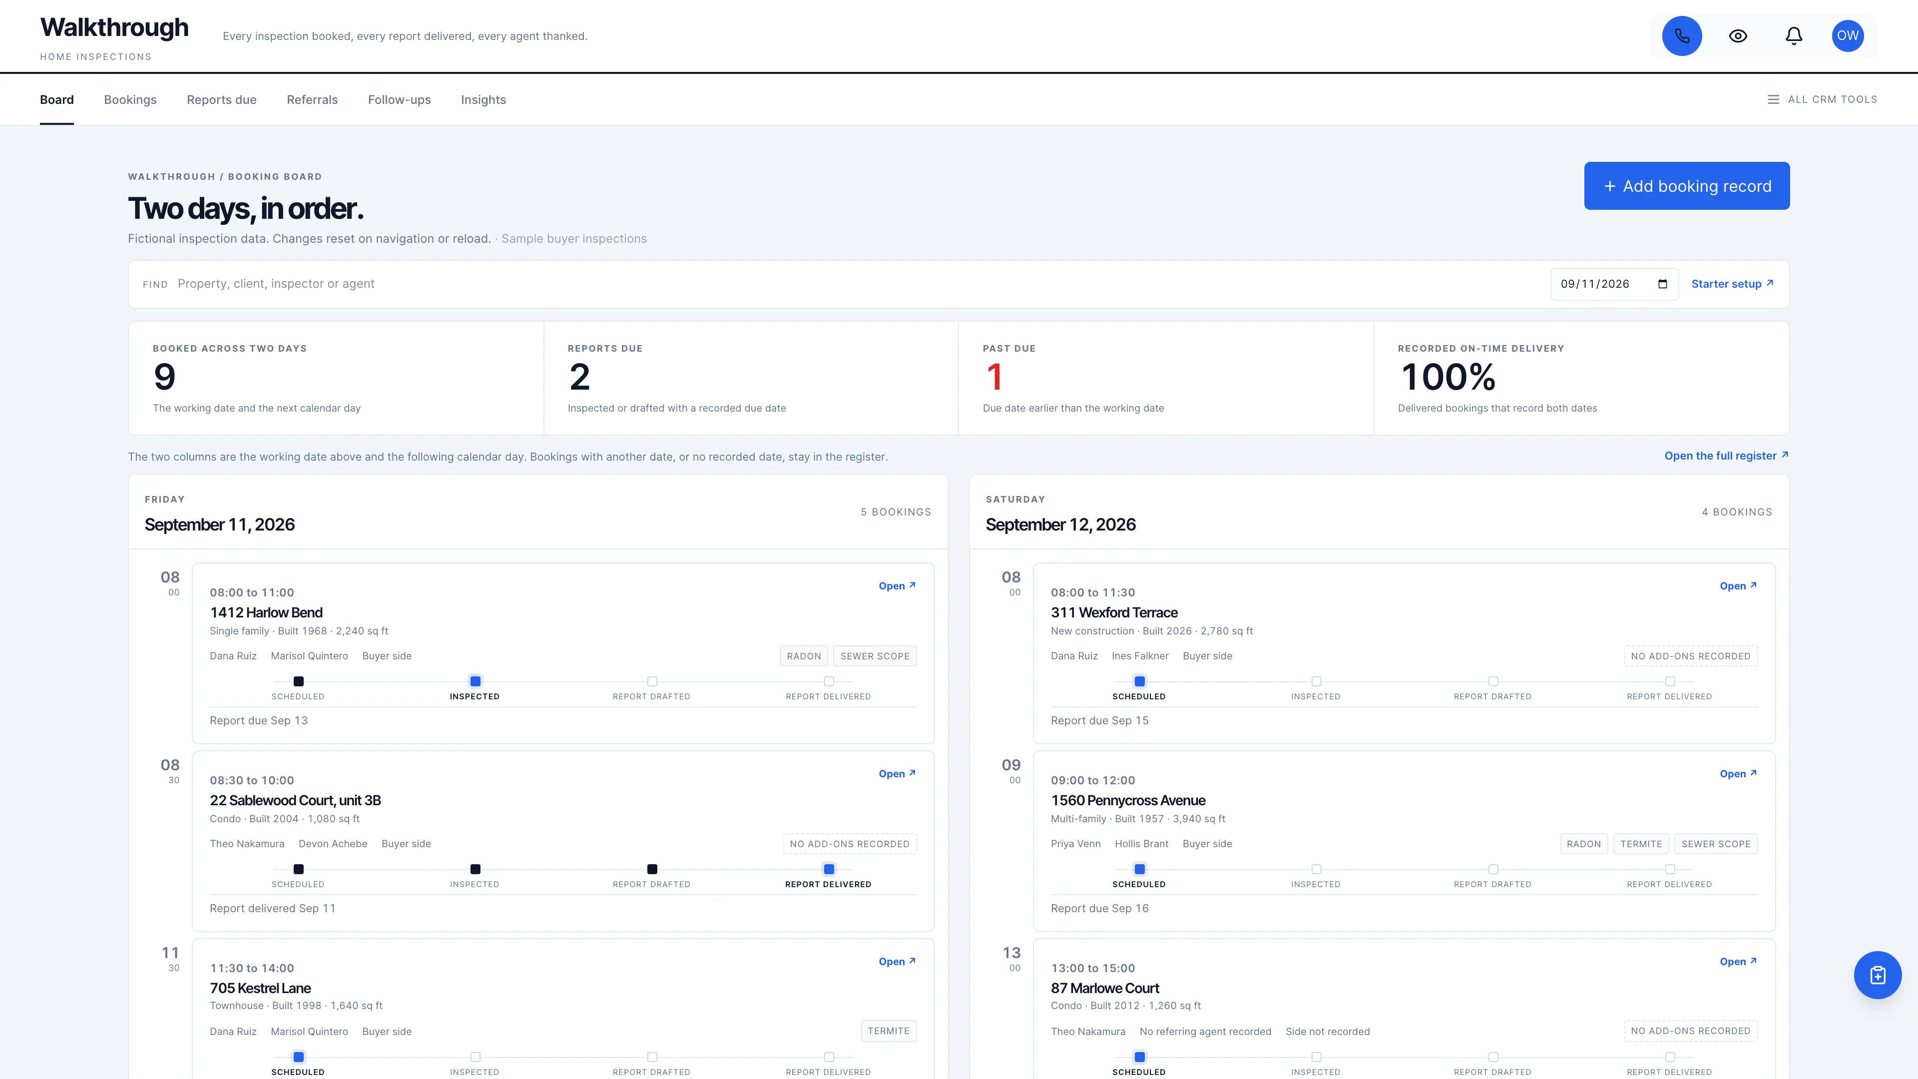Viewport: 1918px width, 1079px height.
Task: Click Add booking record button
Action: click(x=1686, y=186)
